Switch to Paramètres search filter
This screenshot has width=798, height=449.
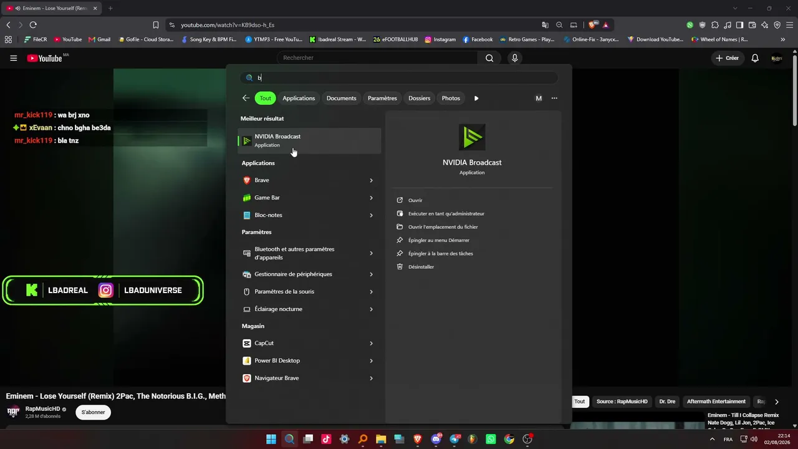382,98
